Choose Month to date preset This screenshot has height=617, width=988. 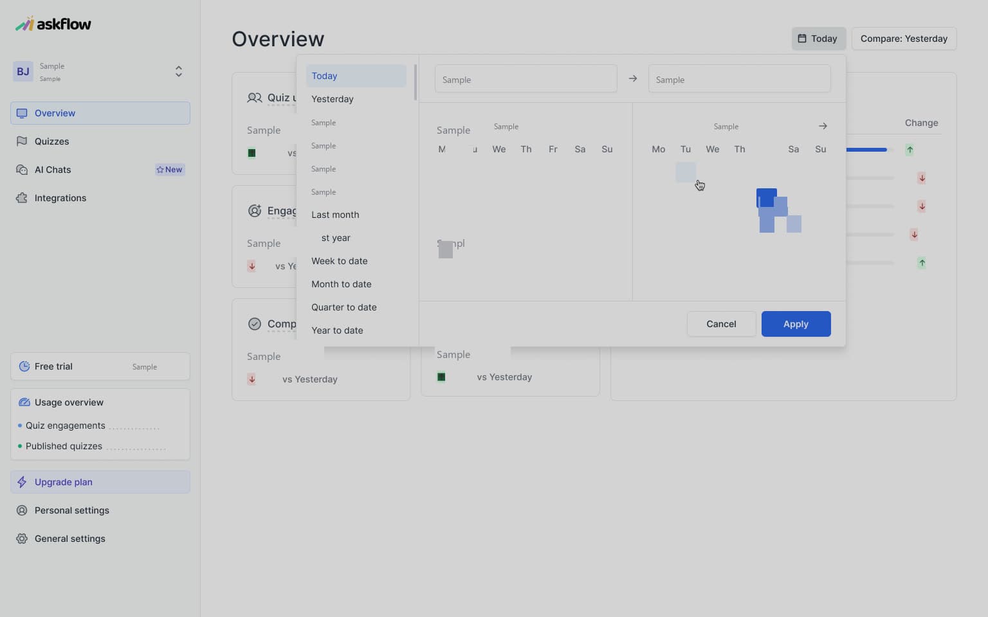pos(356,284)
